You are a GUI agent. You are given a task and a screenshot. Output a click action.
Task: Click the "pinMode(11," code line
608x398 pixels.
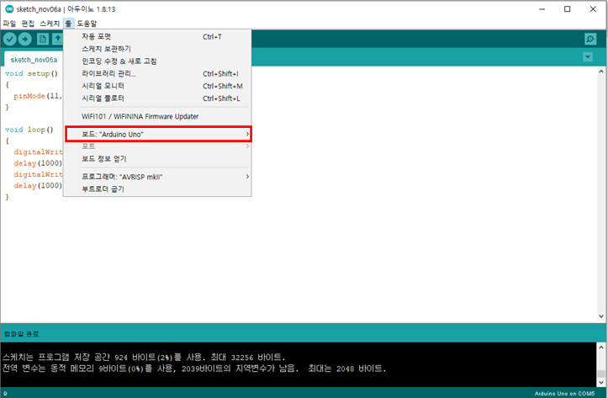tap(38, 96)
